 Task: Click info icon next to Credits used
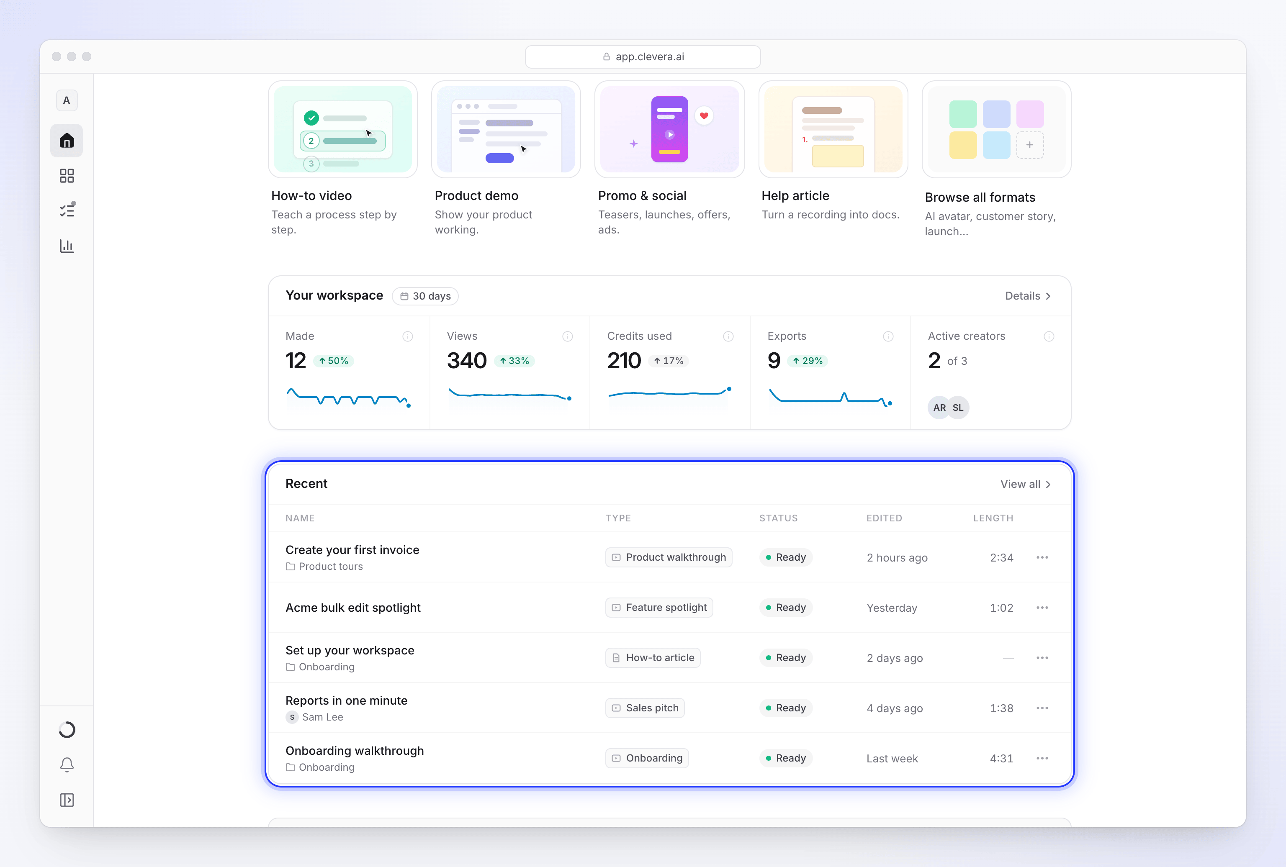point(728,336)
